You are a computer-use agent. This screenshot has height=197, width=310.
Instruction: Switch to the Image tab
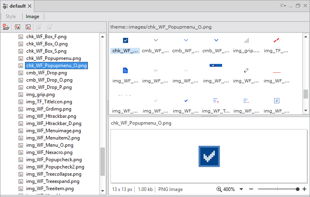point(33,16)
